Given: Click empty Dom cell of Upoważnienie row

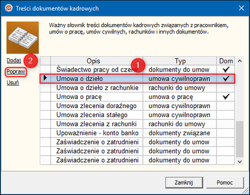Looking at the screenshot, I should click(x=226, y=133).
